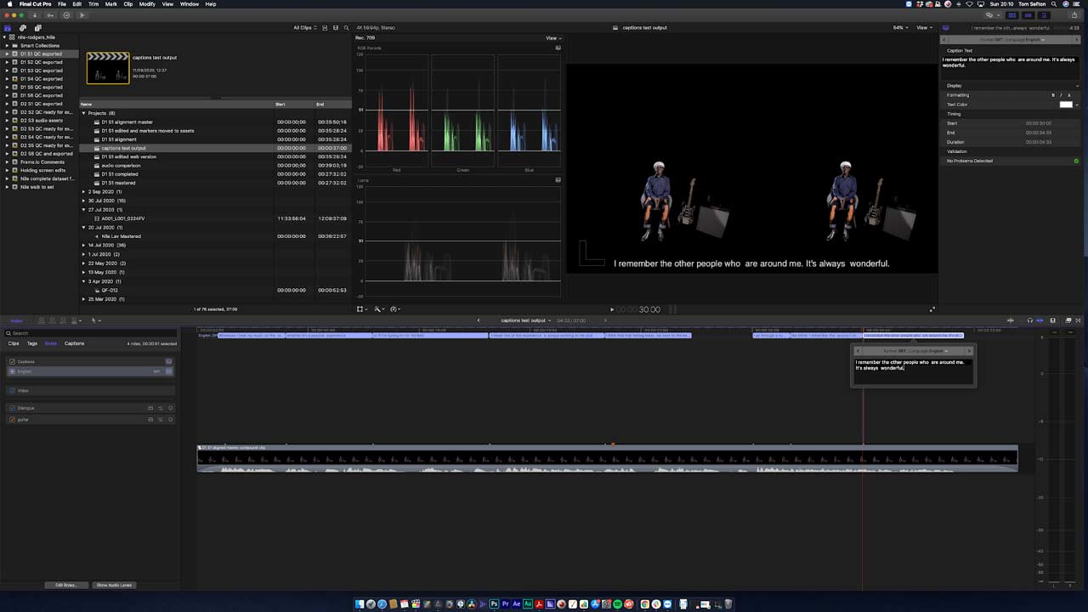
Task: Expand the 2 Sep 2020 group
Action: 83,192
